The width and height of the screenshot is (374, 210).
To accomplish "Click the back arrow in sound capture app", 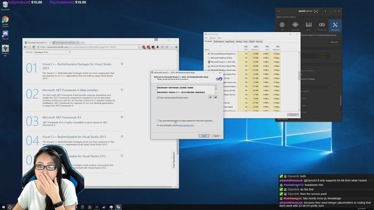I will pyautogui.click(x=279, y=11).
